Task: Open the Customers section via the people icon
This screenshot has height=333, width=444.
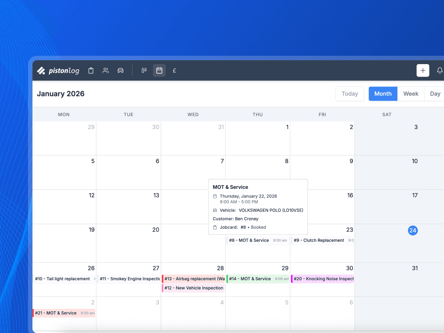Action: (106, 70)
